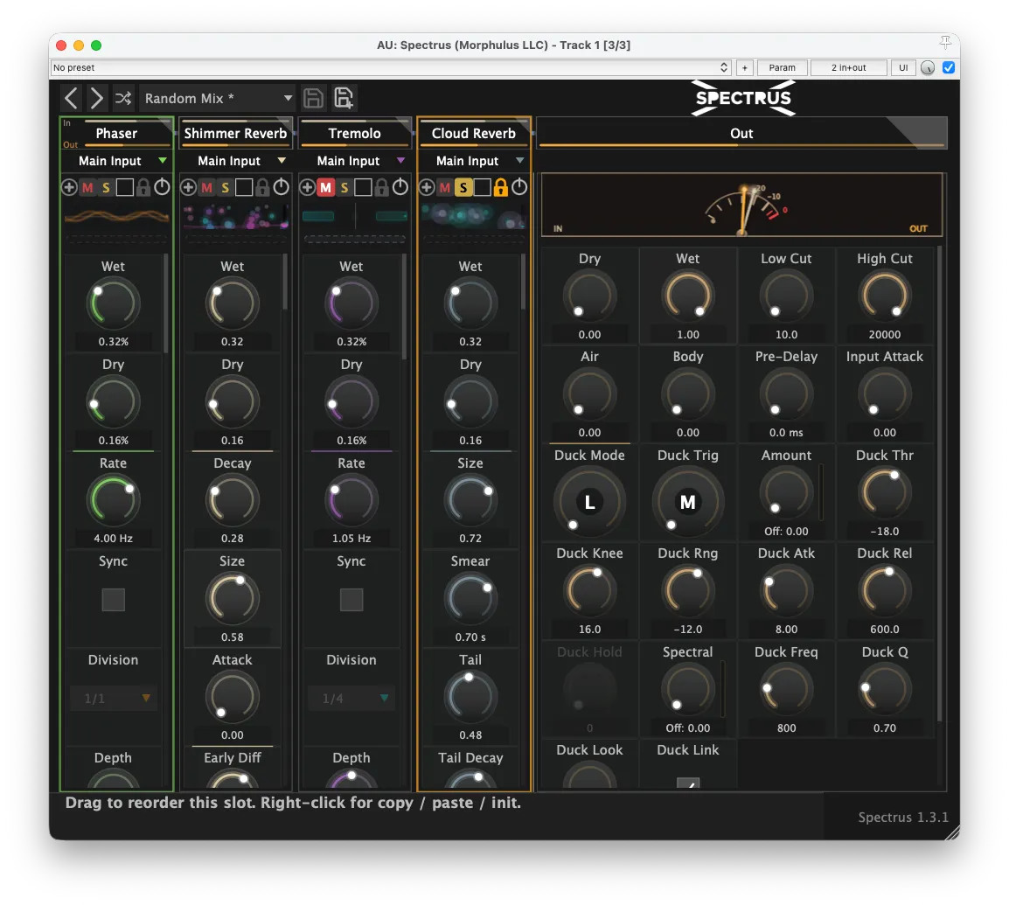Open Tremolo Division 1/4 dropdown
Screen dimensions: 1009x905
[351, 699]
